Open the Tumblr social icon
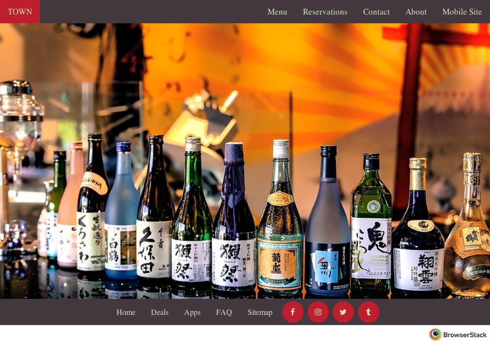The width and height of the screenshot is (490, 344). tap(369, 312)
